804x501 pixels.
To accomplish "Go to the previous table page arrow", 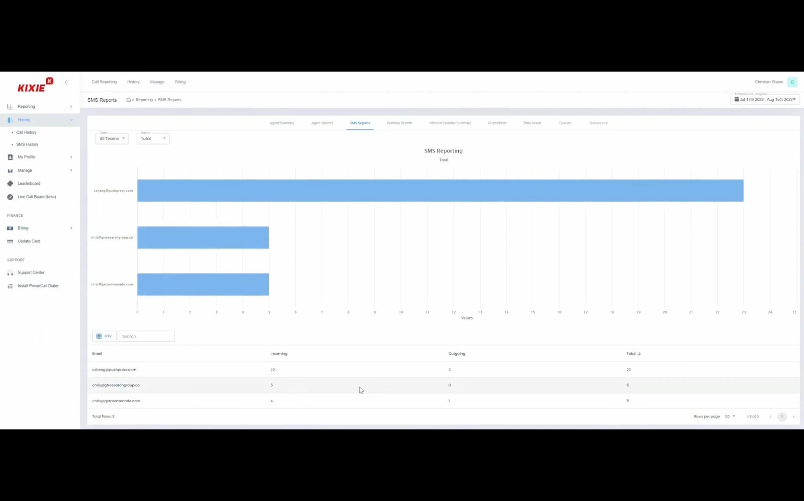I will 770,417.
